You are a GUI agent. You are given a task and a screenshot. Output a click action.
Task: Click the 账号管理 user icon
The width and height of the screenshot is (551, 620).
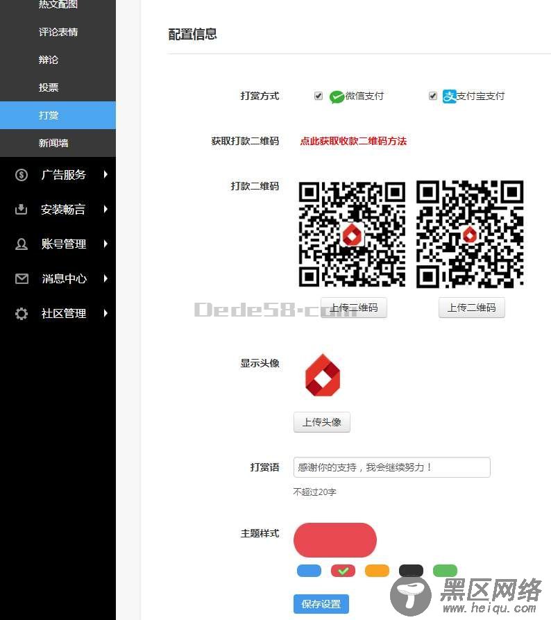point(22,244)
